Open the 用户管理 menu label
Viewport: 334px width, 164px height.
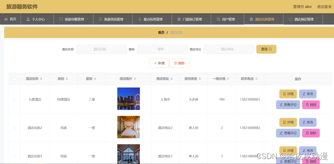click(x=228, y=19)
